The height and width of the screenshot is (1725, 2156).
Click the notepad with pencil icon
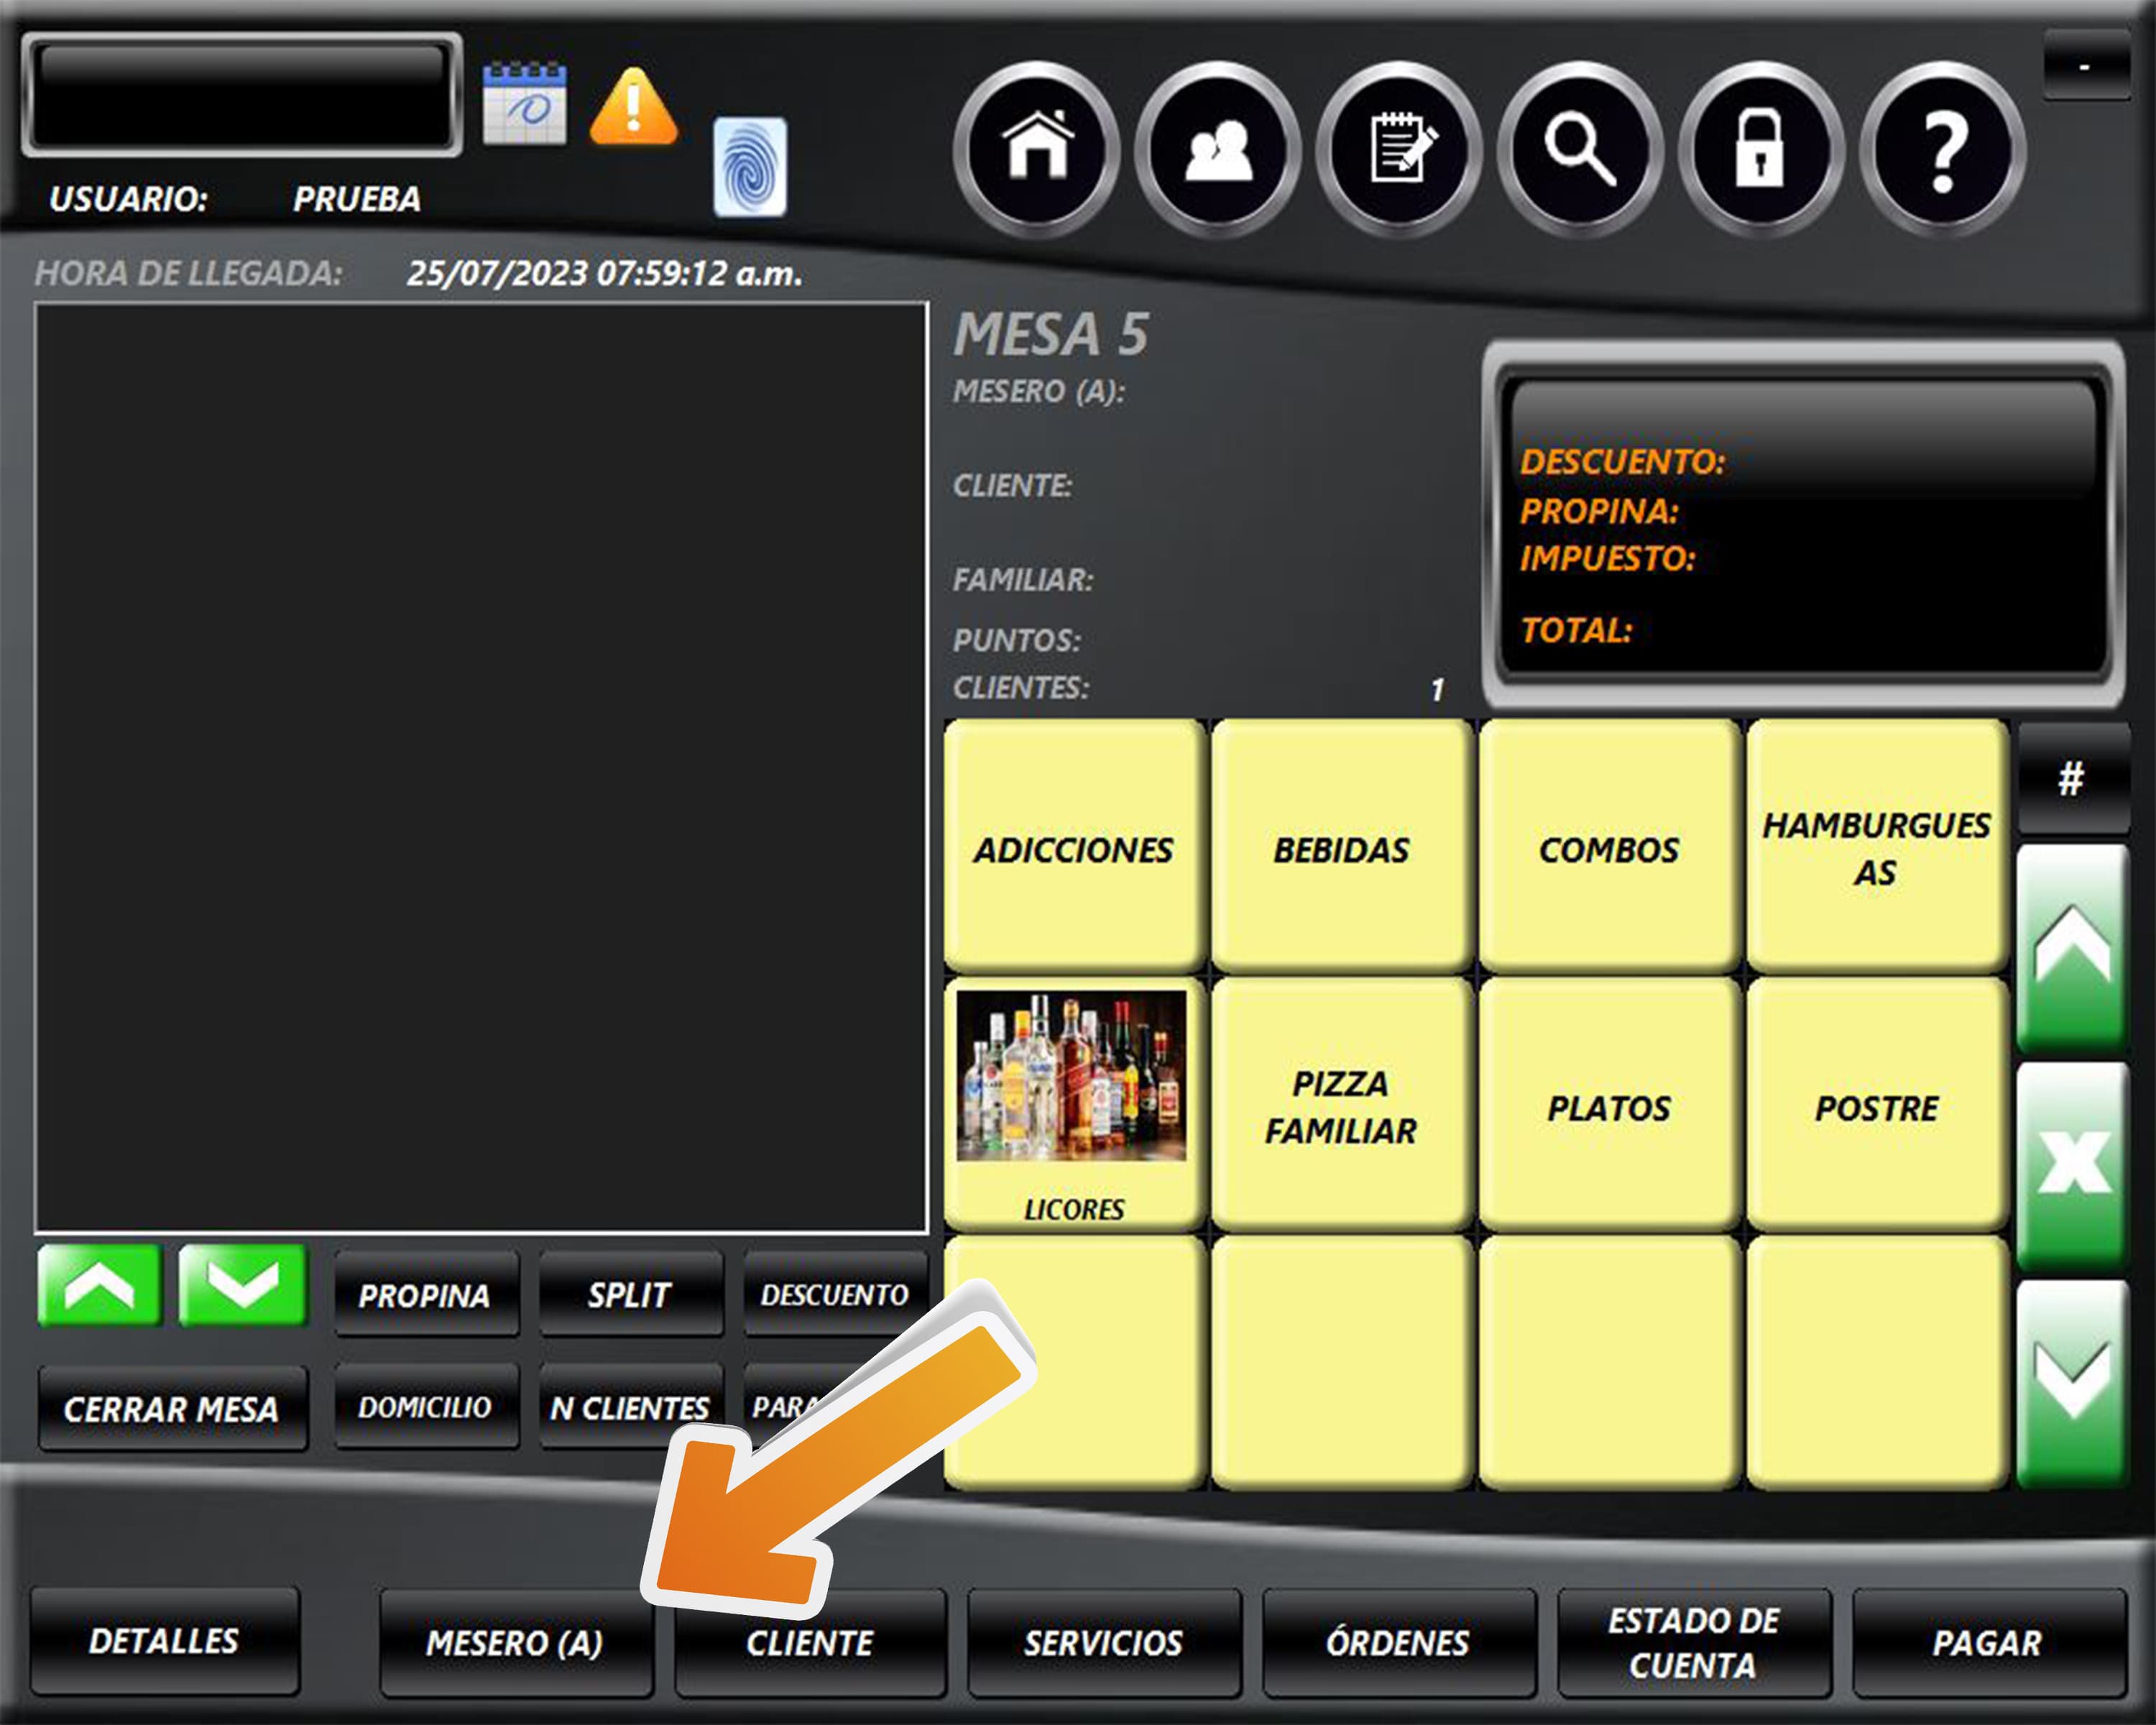[1399, 149]
